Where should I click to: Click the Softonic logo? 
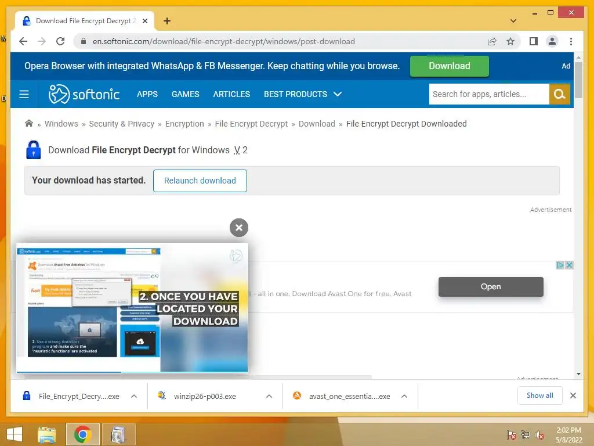click(84, 94)
